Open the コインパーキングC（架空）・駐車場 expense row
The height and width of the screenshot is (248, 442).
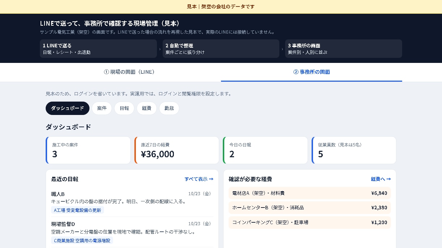click(310, 222)
